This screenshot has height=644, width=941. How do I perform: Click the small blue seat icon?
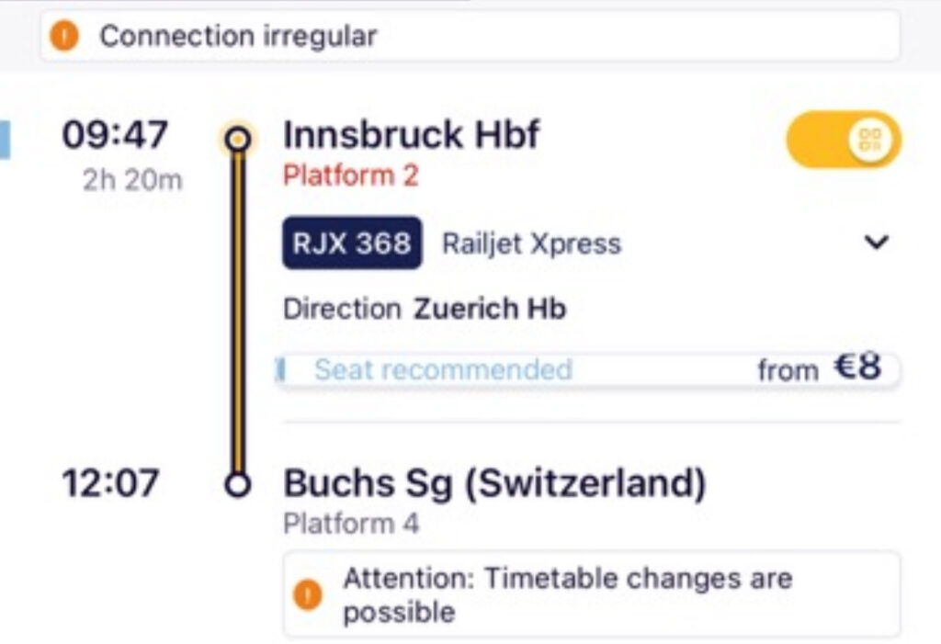click(x=279, y=369)
